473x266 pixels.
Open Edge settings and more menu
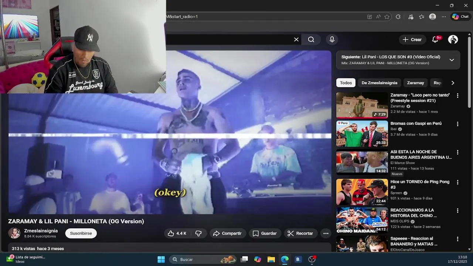pyautogui.click(x=444, y=17)
